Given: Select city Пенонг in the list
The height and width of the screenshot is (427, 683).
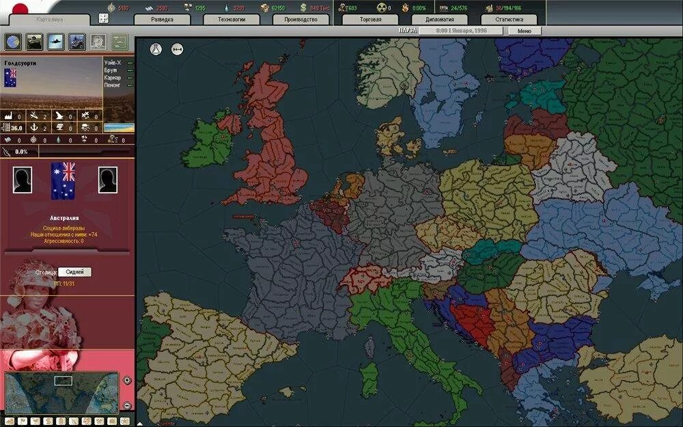Looking at the screenshot, I should [112, 85].
